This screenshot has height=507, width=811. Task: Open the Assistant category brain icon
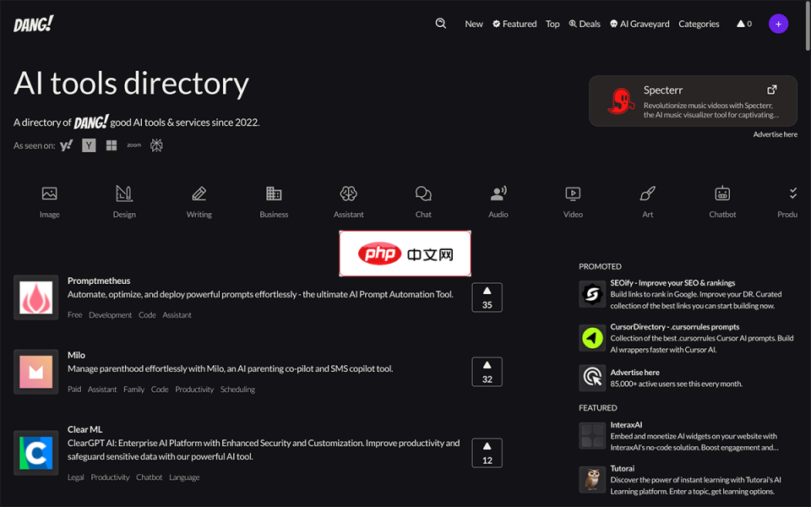(x=349, y=194)
